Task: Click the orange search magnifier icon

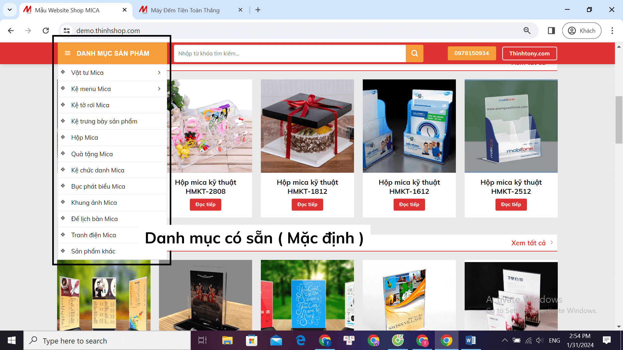Action: coord(414,53)
